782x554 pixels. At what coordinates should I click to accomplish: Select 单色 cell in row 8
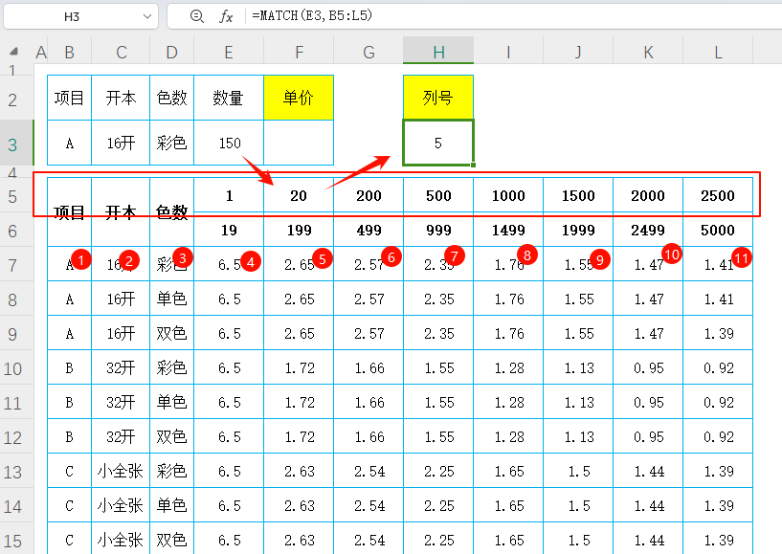pyautogui.click(x=171, y=299)
